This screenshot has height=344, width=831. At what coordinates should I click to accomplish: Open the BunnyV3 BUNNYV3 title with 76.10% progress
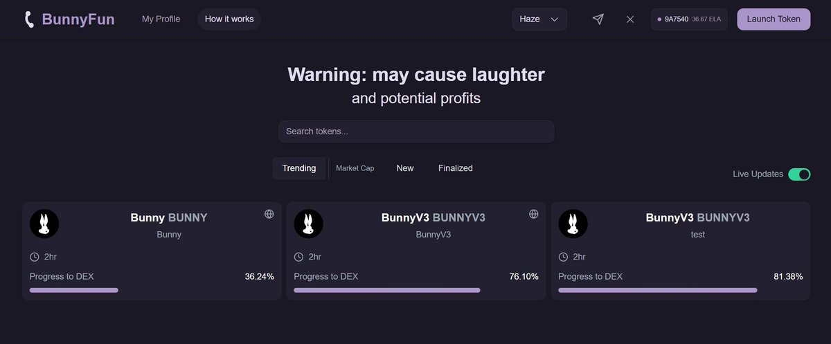click(434, 217)
